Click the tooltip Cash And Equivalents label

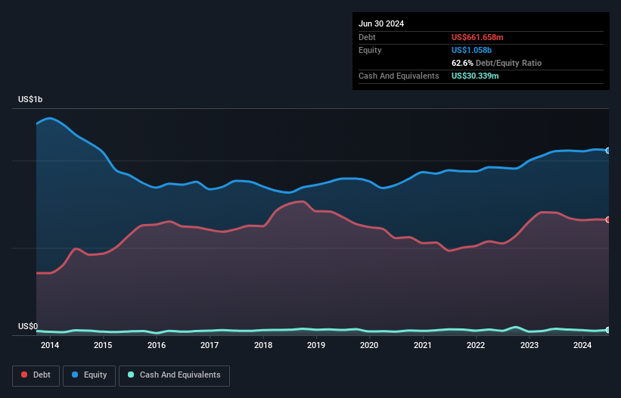[399, 76]
